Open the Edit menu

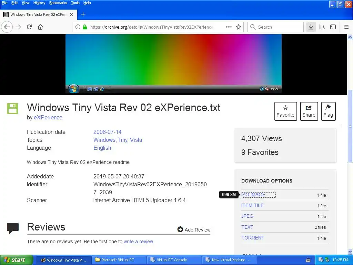[x=14, y=3]
